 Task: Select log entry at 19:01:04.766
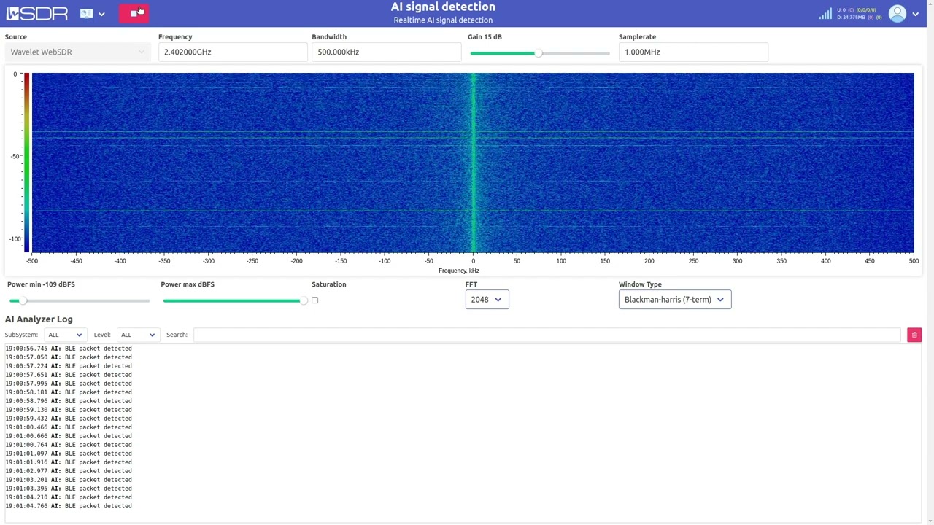69,506
